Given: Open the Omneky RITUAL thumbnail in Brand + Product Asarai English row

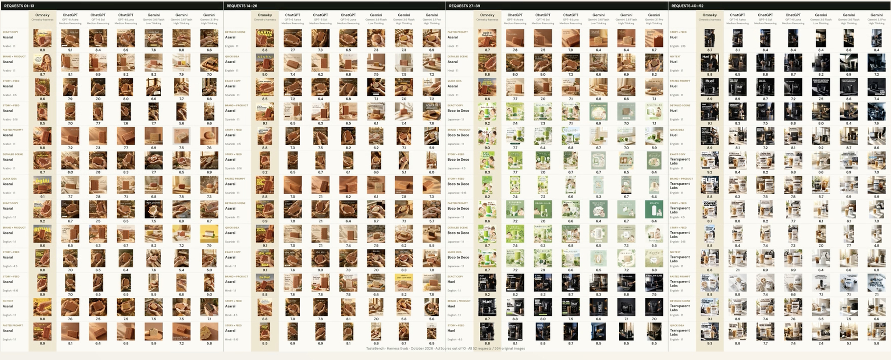Looking at the screenshot, I should point(42,234).
